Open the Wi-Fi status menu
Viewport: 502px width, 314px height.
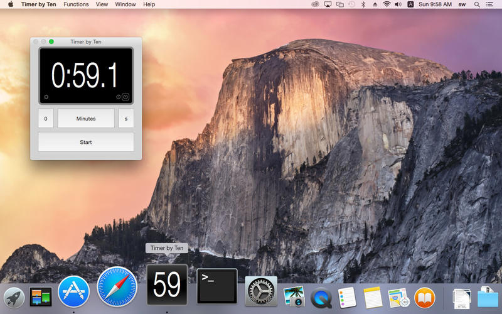(x=387, y=4)
